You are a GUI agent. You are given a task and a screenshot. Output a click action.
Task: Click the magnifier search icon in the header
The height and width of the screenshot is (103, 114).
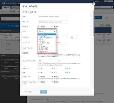pyautogui.click(x=112, y=7)
